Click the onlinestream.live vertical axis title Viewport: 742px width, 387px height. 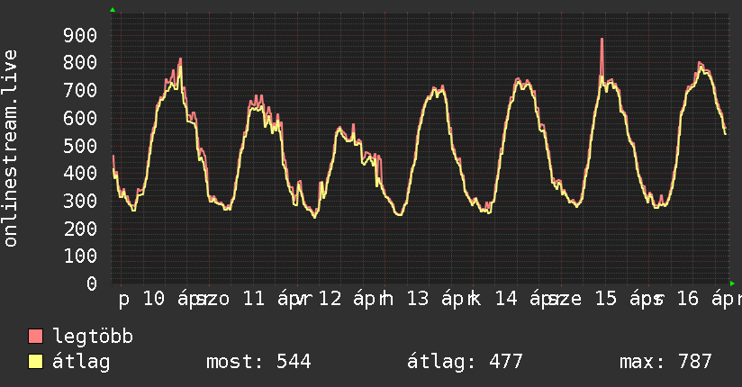(x=10, y=148)
